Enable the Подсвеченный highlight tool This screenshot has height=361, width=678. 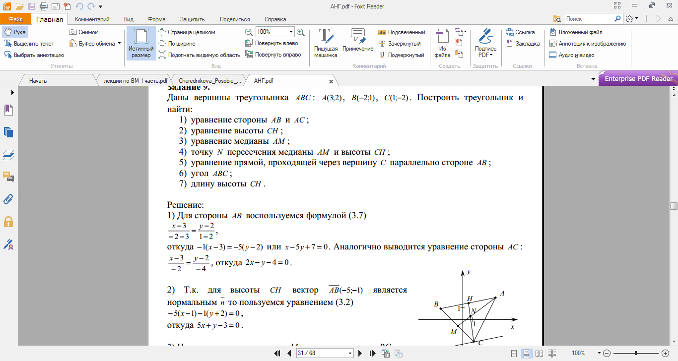click(402, 32)
